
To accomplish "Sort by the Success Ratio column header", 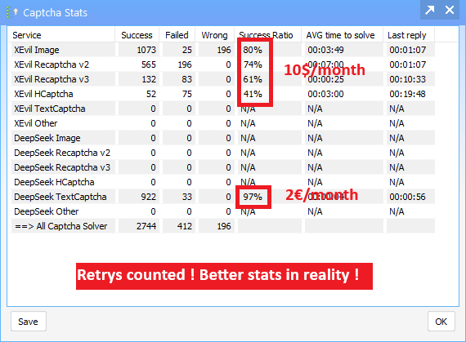I will tap(268, 35).
